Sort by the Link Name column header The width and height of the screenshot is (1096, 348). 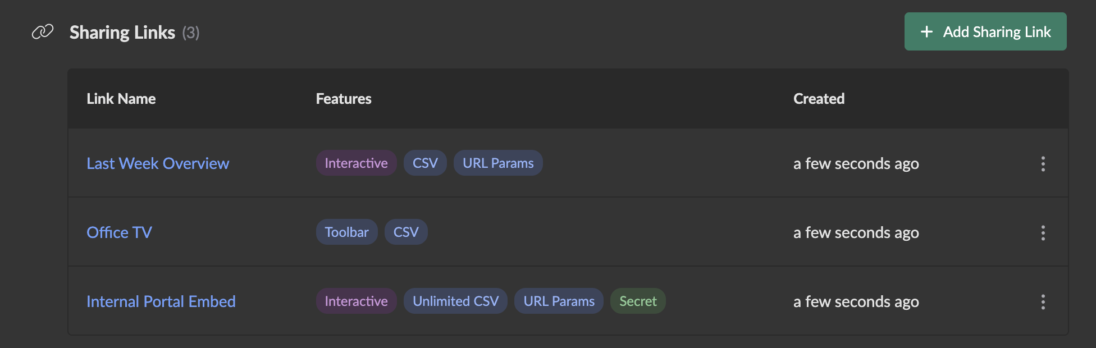point(121,98)
